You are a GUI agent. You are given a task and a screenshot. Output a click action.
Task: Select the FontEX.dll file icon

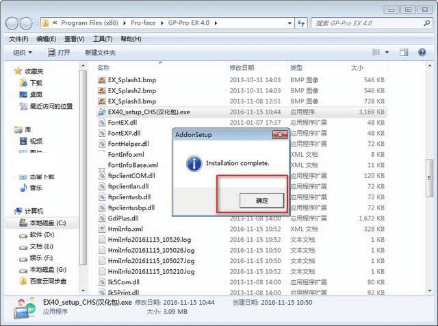pyautogui.click(x=102, y=123)
